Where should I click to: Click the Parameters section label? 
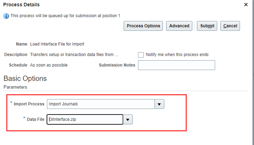pos(15,87)
